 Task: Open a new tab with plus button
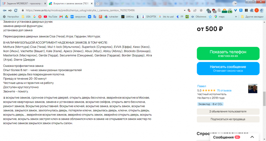point(97,3)
